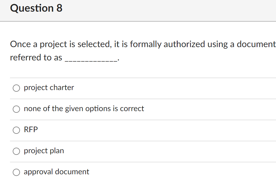This screenshot has width=276, height=187.
Task: Select the 'project charter' radio button
Action: (16, 88)
